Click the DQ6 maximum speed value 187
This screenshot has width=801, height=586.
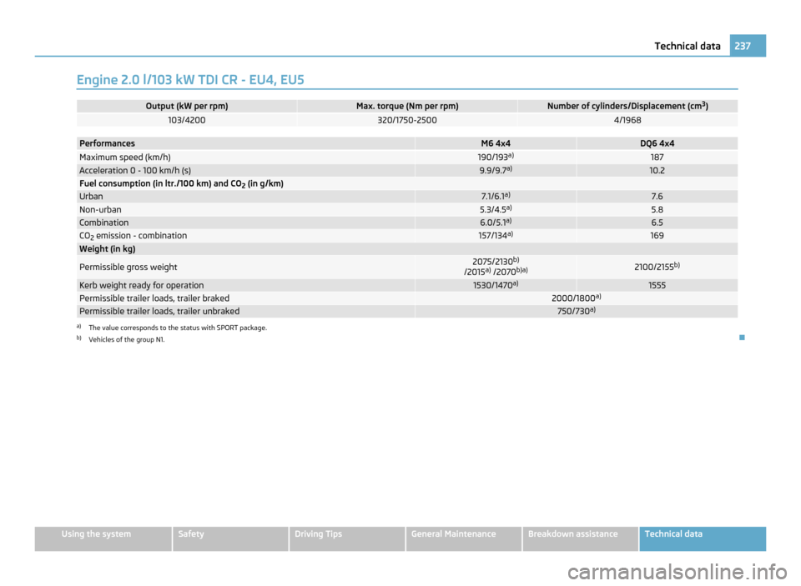(x=657, y=158)
